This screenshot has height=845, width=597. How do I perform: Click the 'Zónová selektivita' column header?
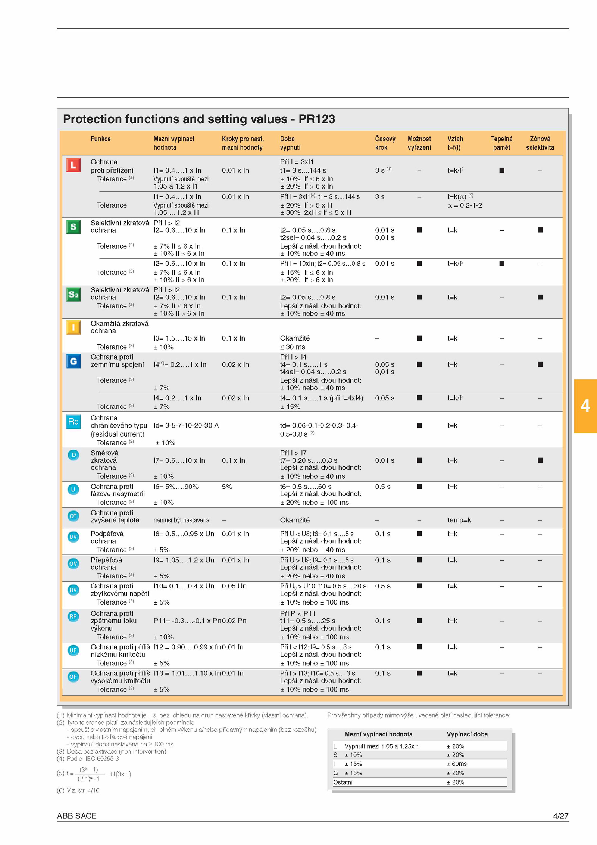point(540,143)
